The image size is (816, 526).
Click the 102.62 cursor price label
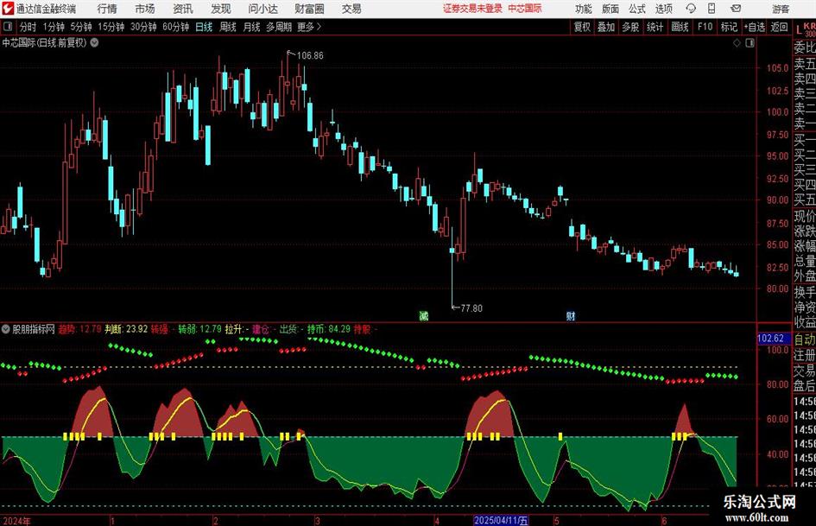pos(771,339)
